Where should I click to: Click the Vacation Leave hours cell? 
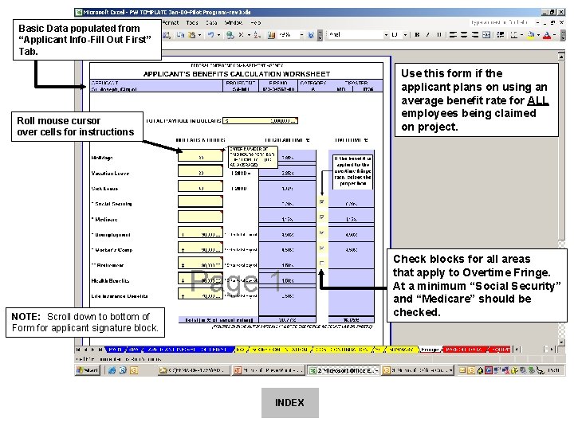click(x=200, y=171)
